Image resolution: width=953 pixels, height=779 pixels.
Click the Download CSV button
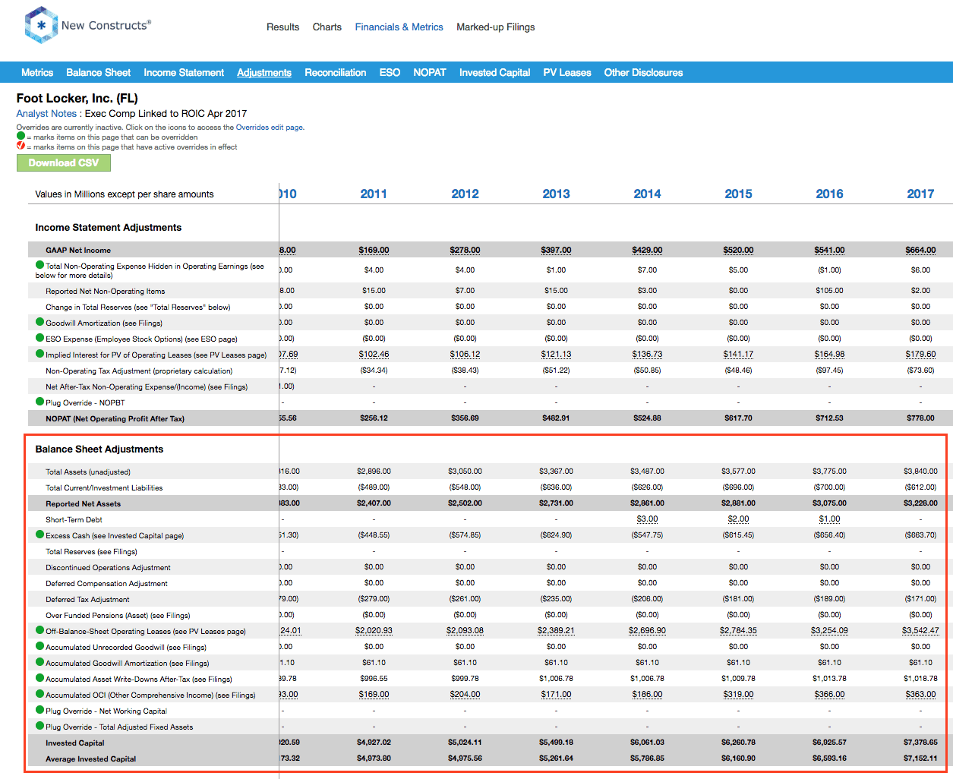[64, 162]
